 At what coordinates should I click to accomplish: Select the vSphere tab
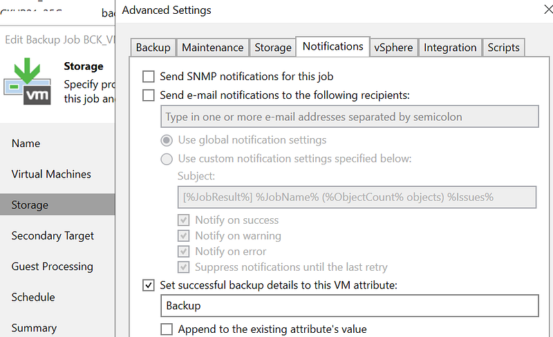tap(393, 47)
